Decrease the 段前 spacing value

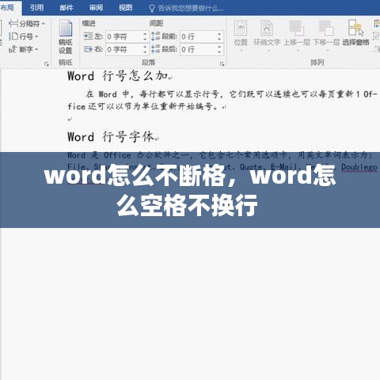click(x=219, y=39)
